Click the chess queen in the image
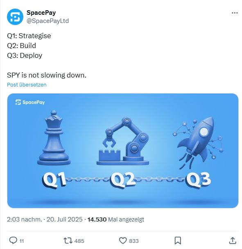The width and height of the screenshot is (242, 249). (x=54, y=138)
